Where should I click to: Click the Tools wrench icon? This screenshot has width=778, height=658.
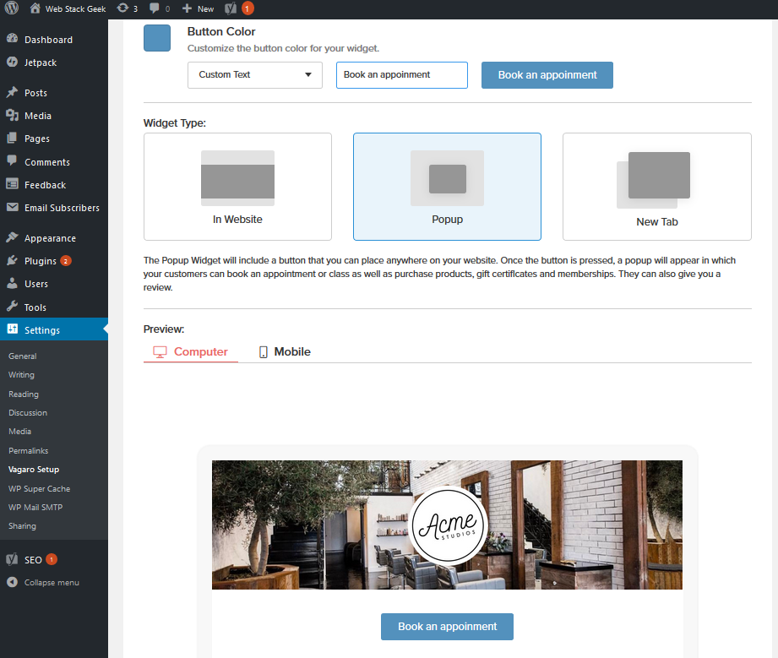pyautogui.click(x=12, y=306)
